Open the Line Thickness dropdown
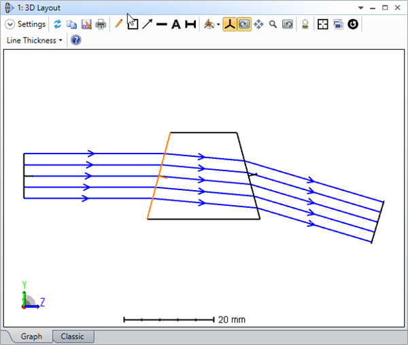 coord(34,40)
